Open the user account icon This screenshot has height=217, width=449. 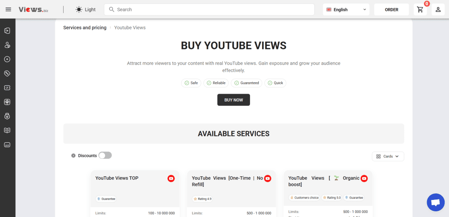[438, 10]
